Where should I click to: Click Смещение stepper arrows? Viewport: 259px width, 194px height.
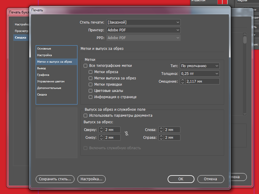(182, 81)
